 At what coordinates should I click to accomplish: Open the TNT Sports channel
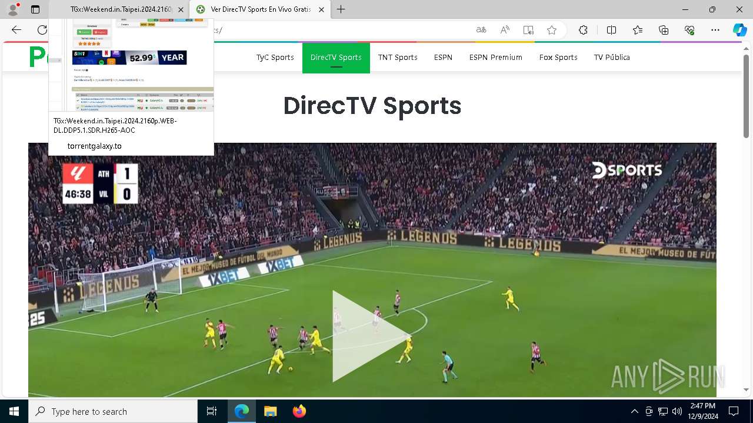point(398,58)
